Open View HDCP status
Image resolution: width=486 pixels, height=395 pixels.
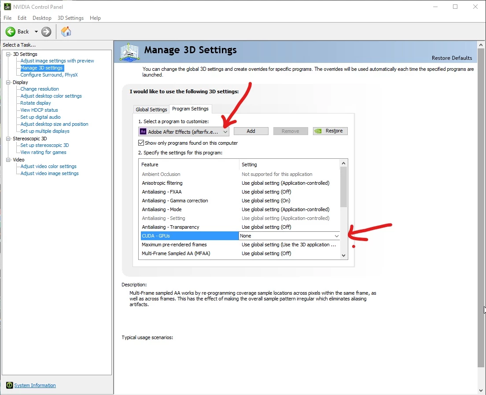pos(39,110)
